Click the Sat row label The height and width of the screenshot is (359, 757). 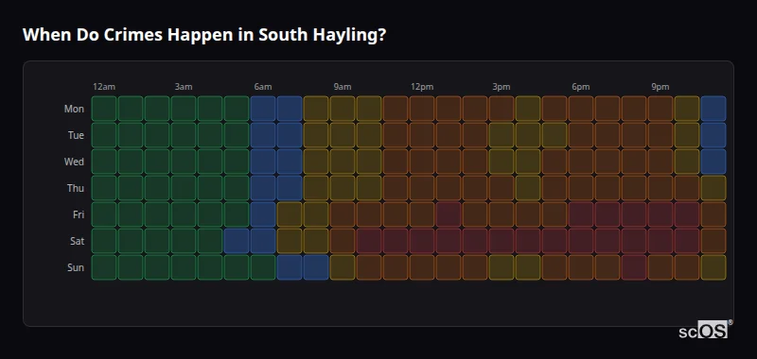pyautogui.click(x=77, y=242)
